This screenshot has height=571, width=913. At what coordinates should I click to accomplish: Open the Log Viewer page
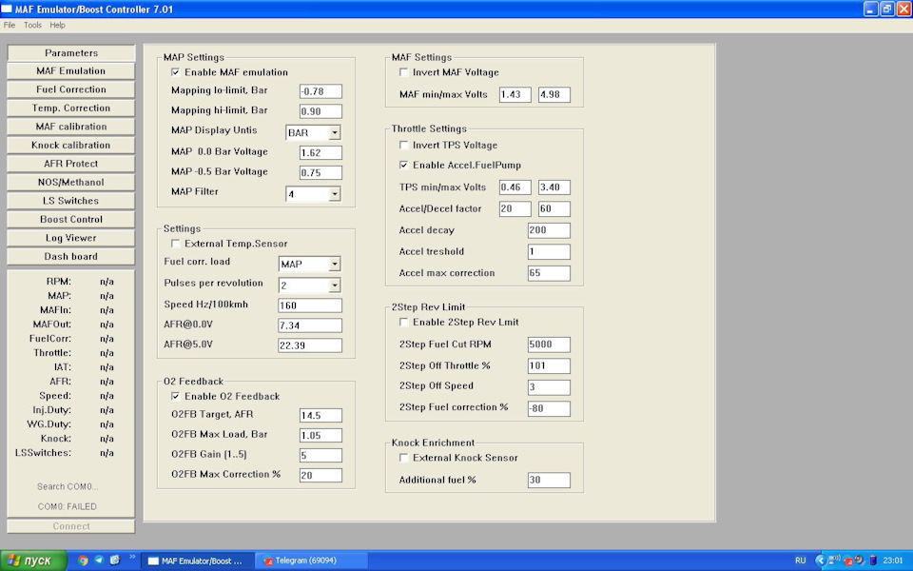[71, 238]
